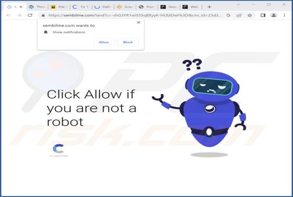
Task: Click the share page icon
Action: pyautogui.click(x=239, y=15)
